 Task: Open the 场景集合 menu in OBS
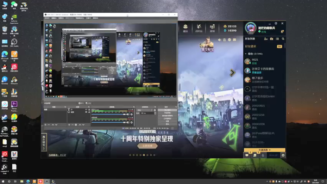79,18
